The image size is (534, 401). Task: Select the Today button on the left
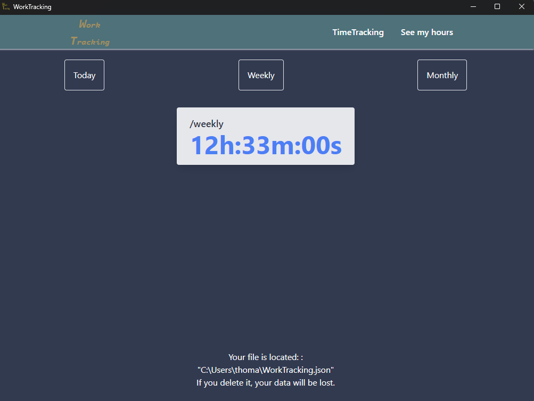click(84, 75)
